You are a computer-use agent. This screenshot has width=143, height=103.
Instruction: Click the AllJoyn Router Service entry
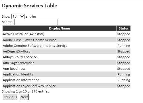point(20,57)
